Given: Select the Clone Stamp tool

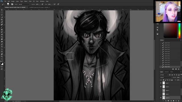Looking at the screenshot, I should tap(2, 29).
